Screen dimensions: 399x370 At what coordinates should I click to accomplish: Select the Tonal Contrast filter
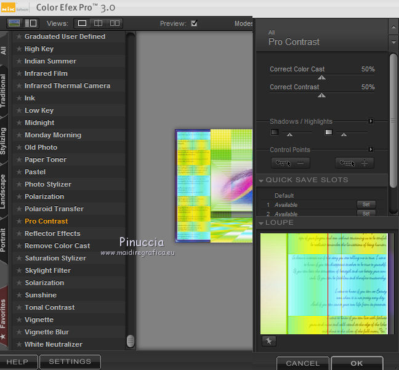tap(50, 307)
